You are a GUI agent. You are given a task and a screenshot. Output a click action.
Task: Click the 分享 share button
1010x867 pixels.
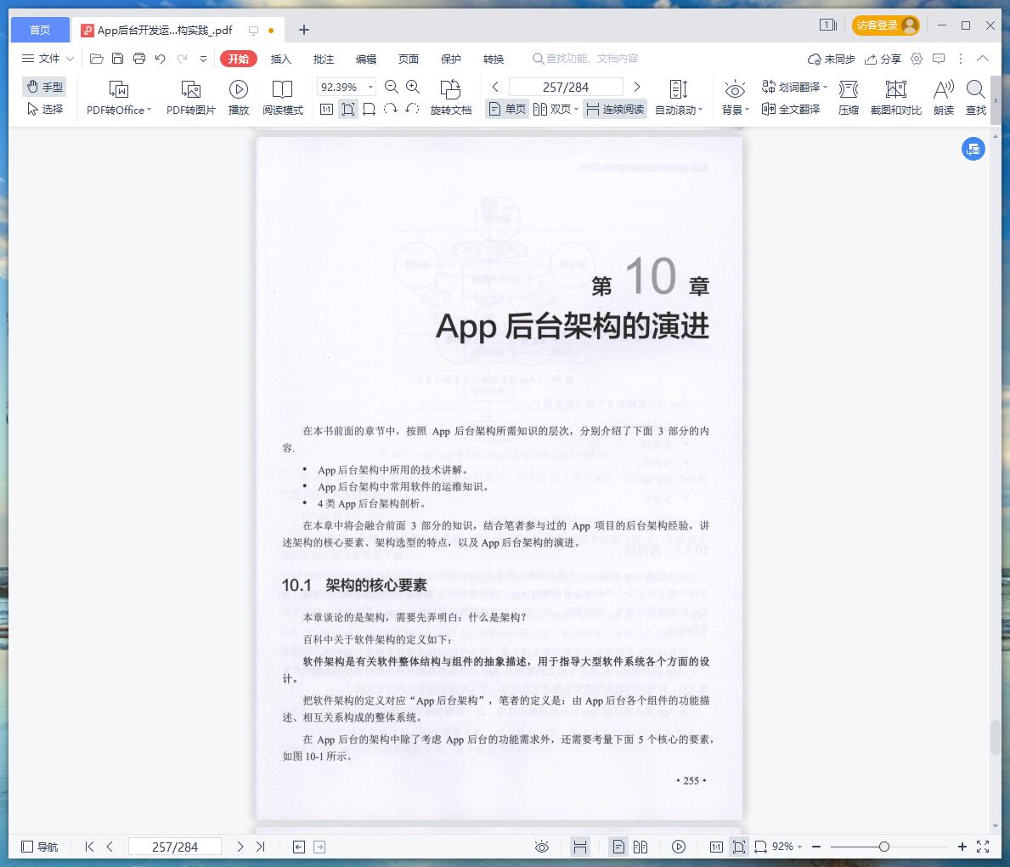tap(883, 59)
